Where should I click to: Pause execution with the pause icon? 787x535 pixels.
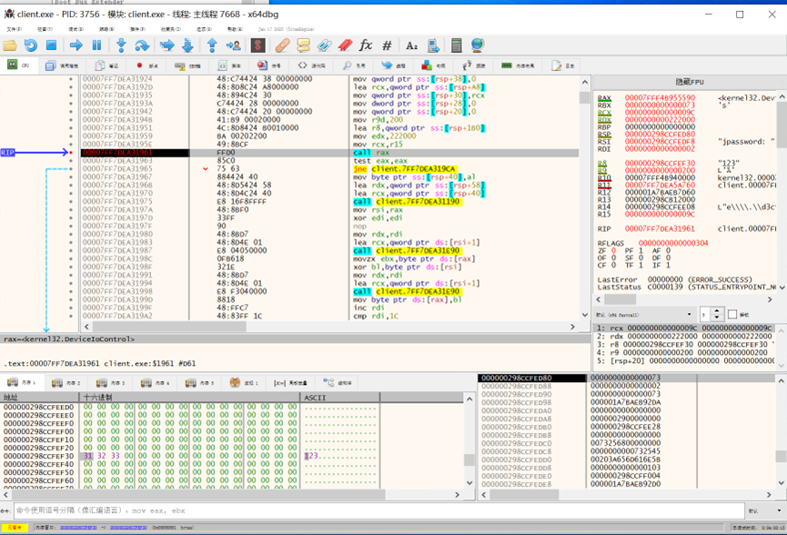pos(97,45)
